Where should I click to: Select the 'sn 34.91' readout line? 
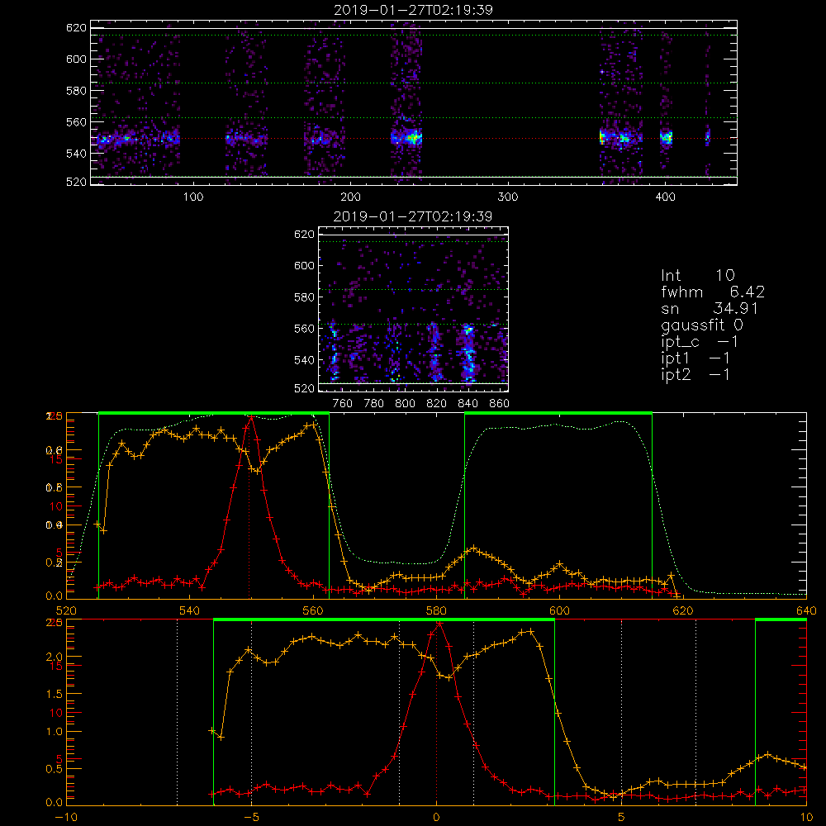point(709,309)
